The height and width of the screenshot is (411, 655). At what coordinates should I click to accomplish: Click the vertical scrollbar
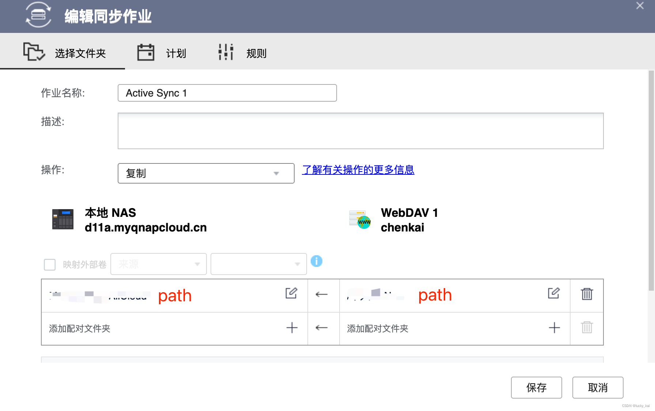[x=651, y=181]
